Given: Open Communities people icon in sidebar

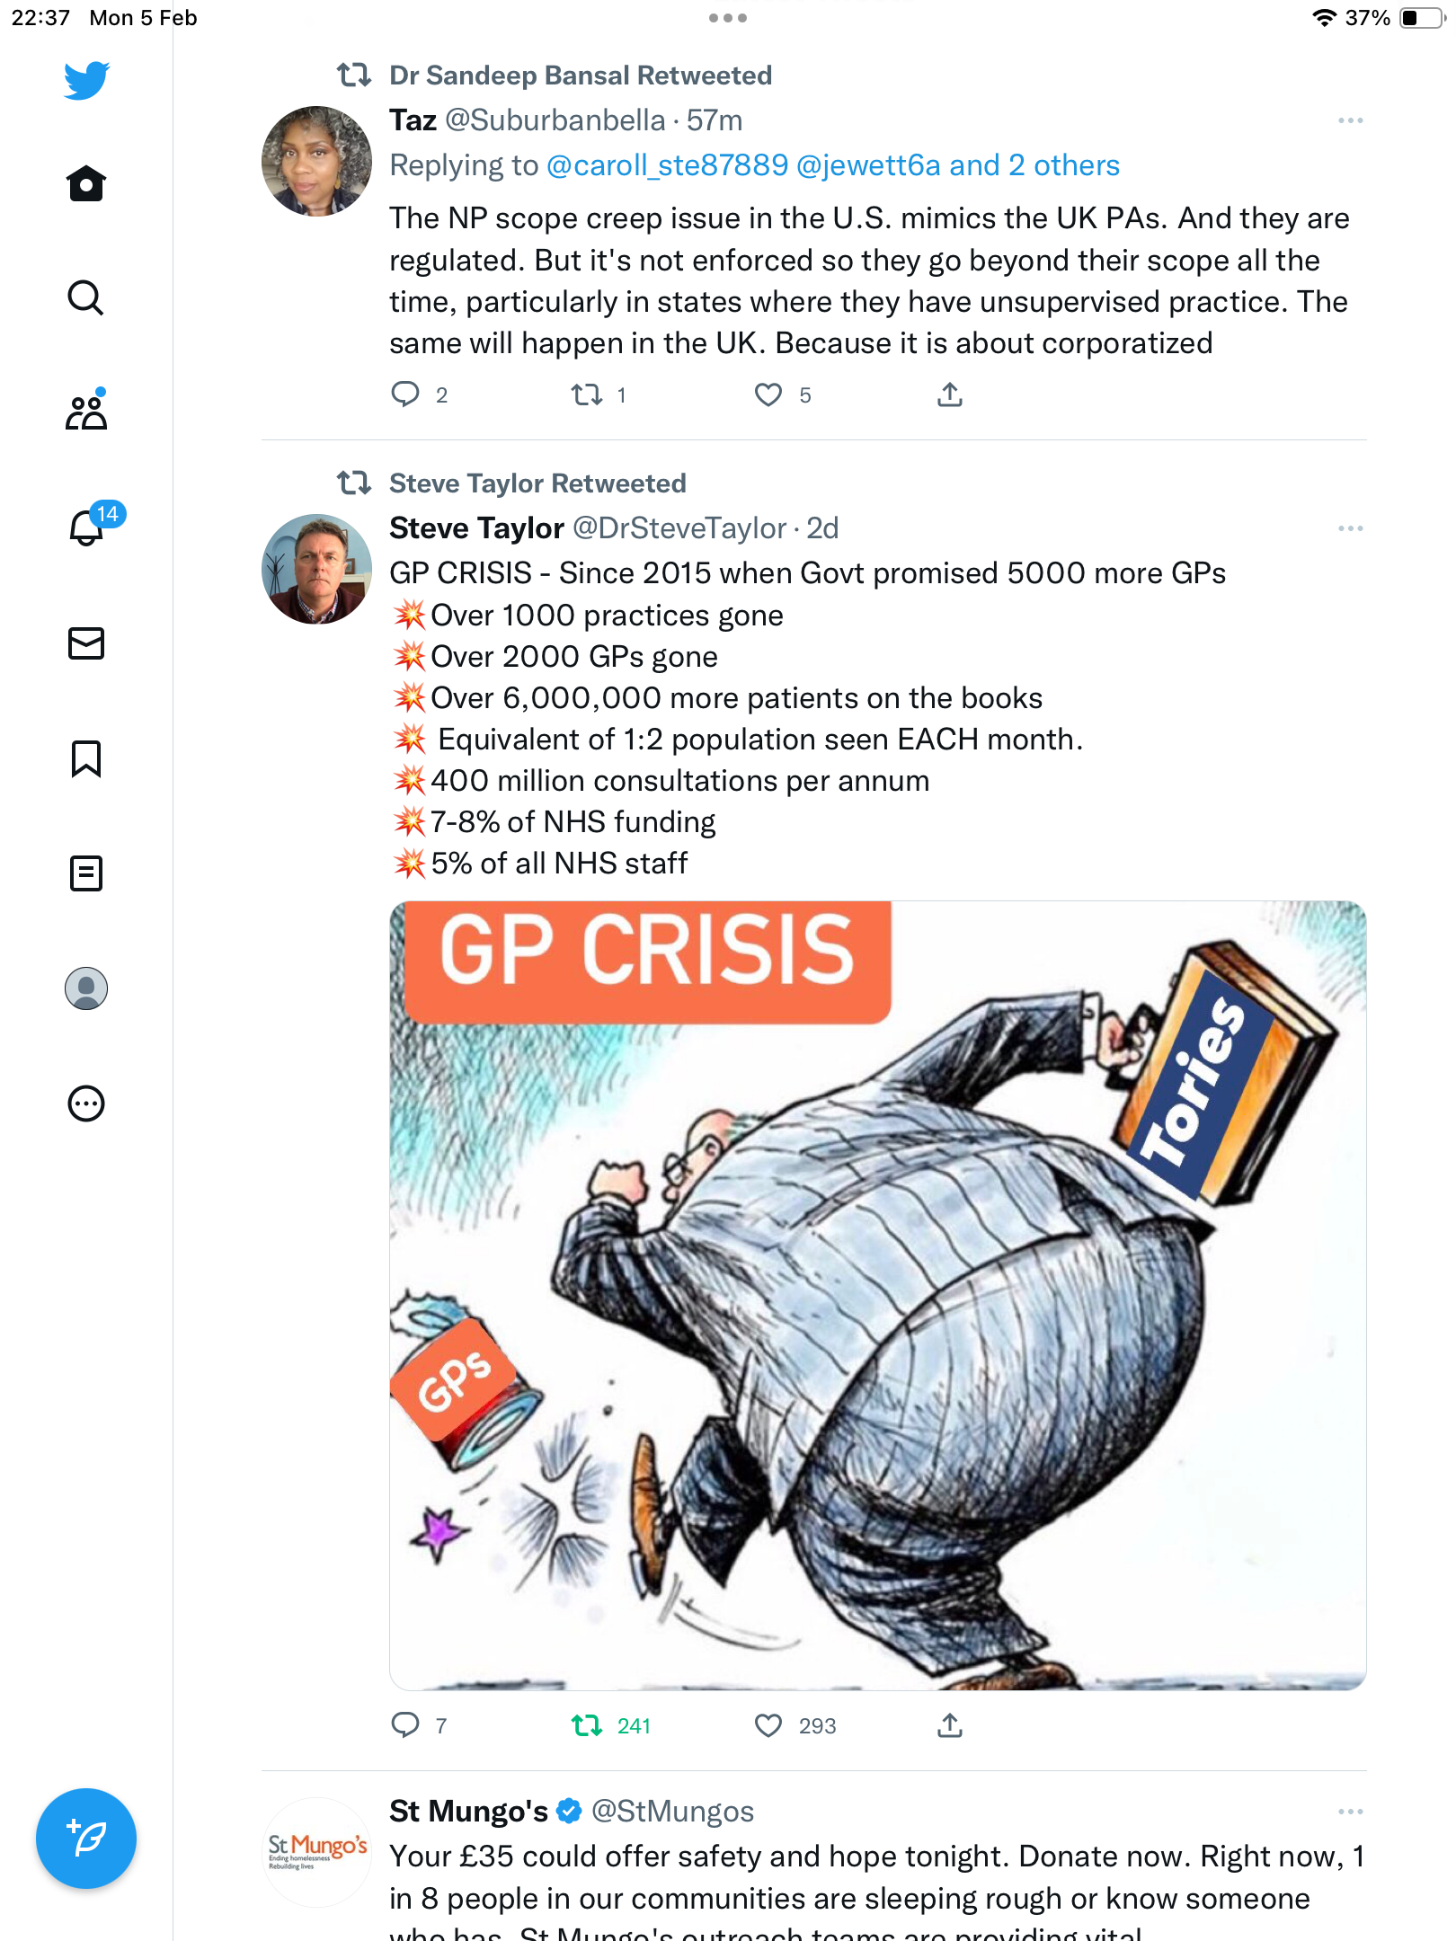Looking at the screenshot, I should tap(86, 411).
